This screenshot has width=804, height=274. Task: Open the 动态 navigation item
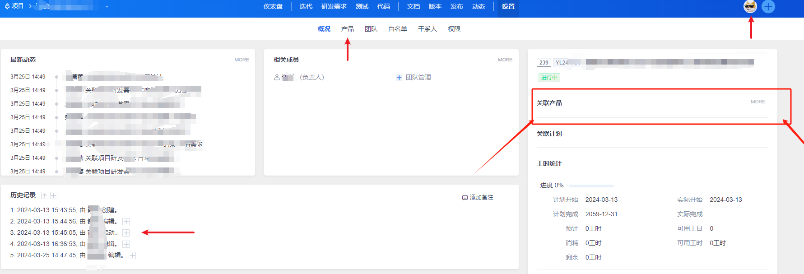coord(479,6)
